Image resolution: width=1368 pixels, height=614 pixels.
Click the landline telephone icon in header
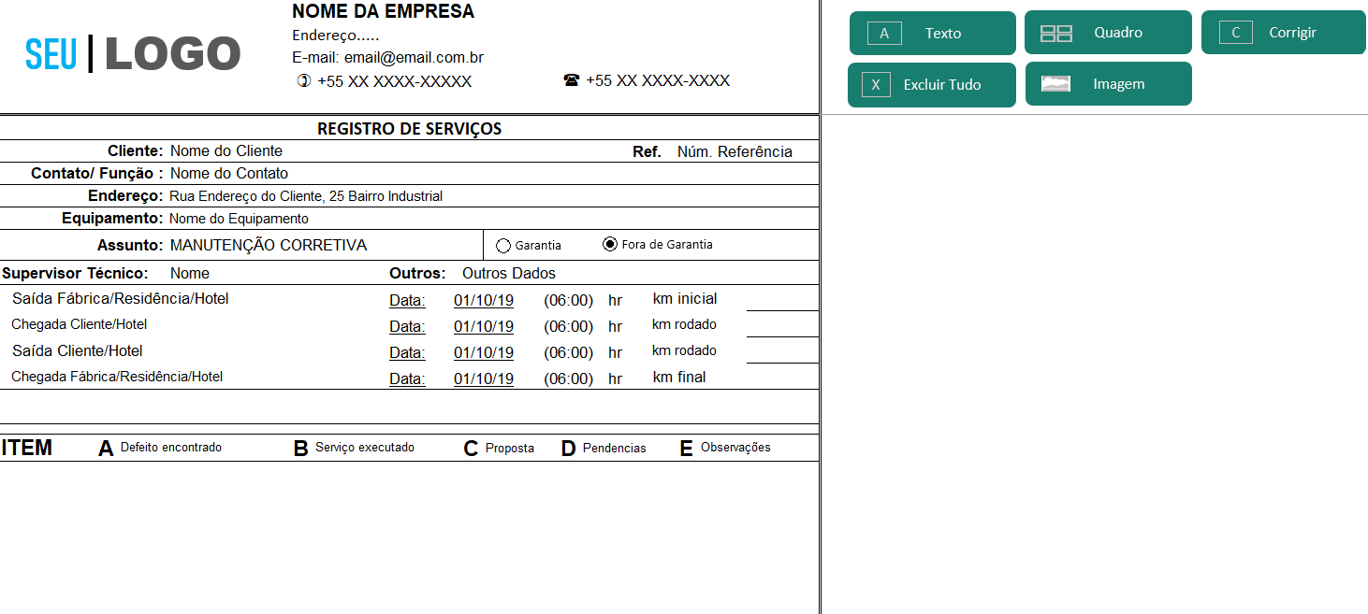pos(571,80)
